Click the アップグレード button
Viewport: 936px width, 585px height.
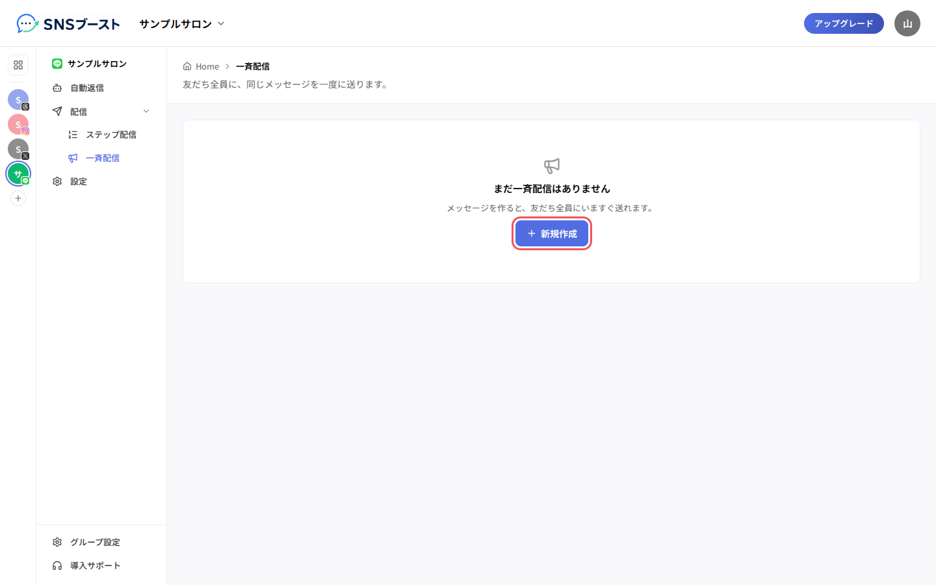pyautogui.click(x=844, y=23)
